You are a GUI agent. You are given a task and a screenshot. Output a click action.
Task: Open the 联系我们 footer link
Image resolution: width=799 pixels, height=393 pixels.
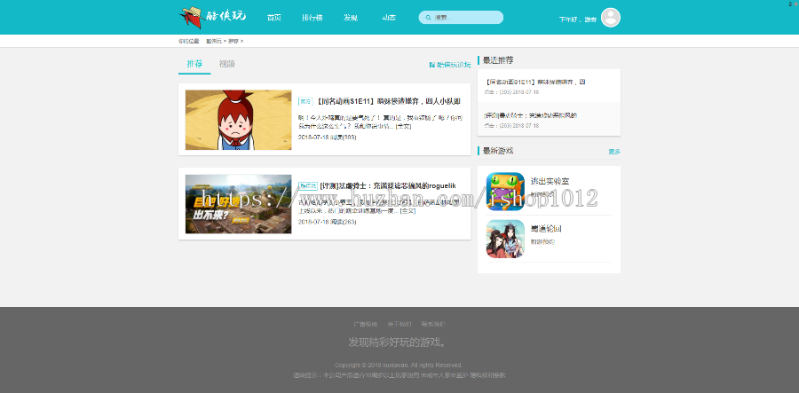pyautogui.click(x=433, y=324)
